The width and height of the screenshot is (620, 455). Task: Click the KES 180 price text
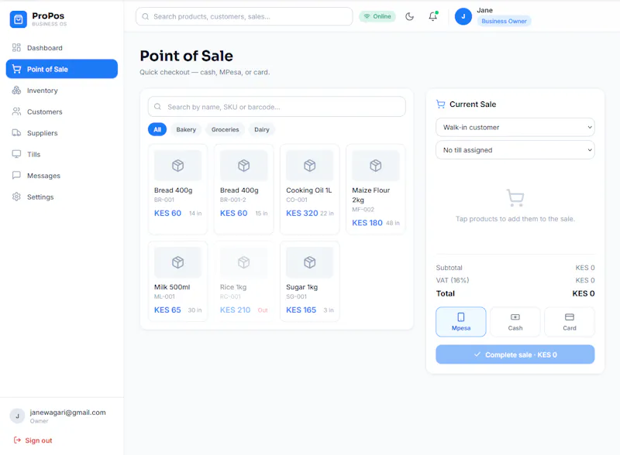tap(367, 223)
